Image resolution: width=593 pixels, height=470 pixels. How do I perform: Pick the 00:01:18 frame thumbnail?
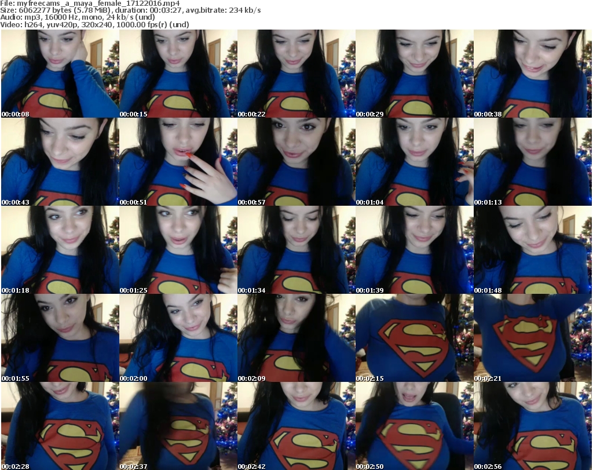(60, 250)
